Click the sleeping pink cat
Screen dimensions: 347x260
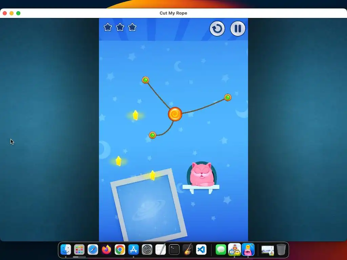coord(202,174)
